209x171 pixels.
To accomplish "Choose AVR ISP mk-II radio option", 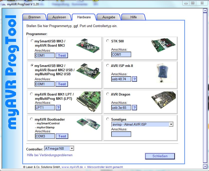I will tap(108, 65).
